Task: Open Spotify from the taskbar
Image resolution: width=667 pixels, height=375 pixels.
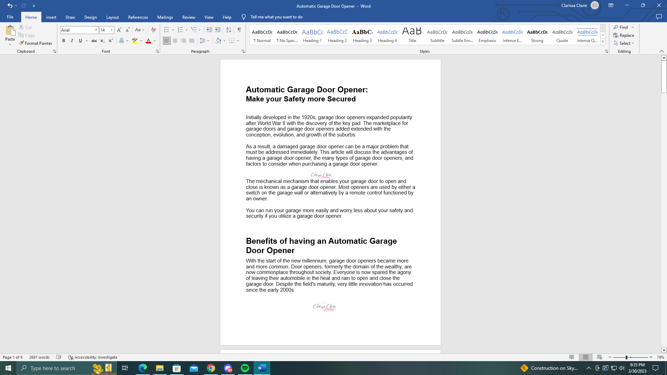Action: tap(245, 368)
